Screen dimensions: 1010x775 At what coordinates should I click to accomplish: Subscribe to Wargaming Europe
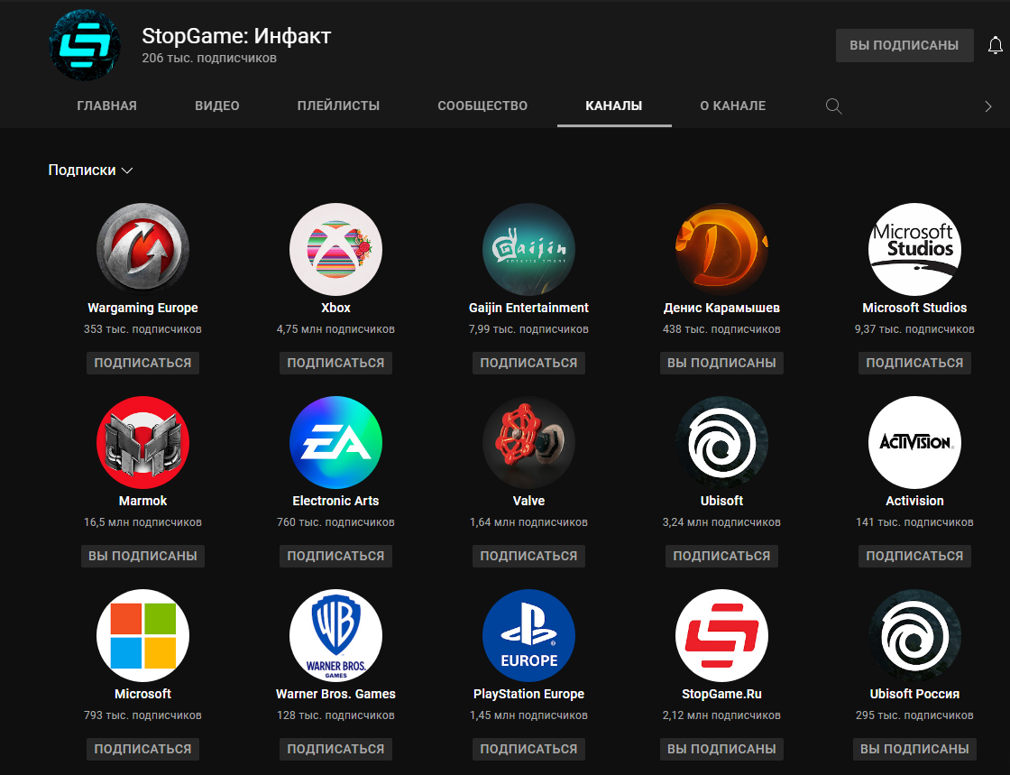(142, 363)
